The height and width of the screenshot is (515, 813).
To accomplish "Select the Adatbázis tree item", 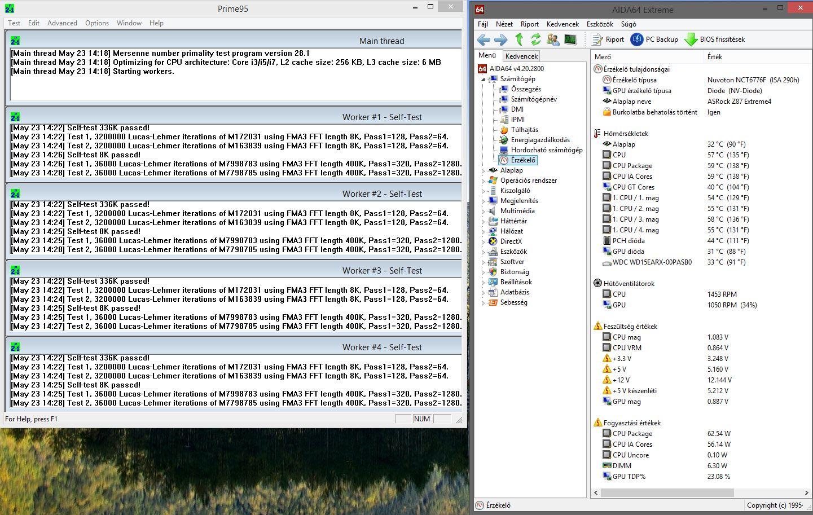I will pos(515,292).
